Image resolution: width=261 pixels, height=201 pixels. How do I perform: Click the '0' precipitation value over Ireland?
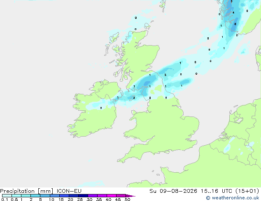[x=101, y=108]
